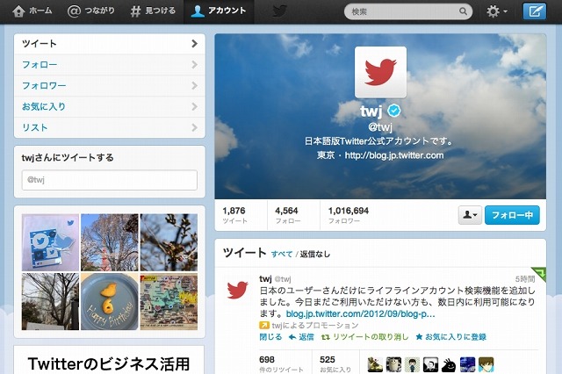Open the gear settings dropdown
The width and height of the screenshot is (562, 374).
click(x=496, y=11)
